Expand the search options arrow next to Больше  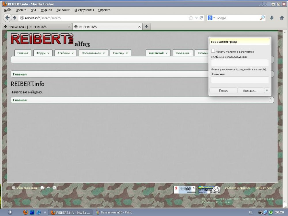pos(267,90)
